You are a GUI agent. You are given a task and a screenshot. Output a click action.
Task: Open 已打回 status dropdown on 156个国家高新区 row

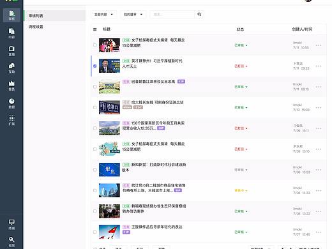point(241,128)
